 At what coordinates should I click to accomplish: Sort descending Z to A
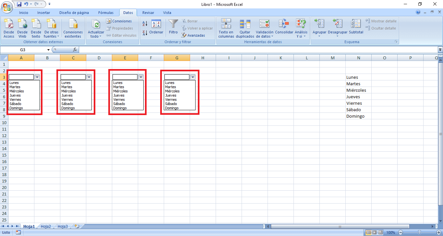[x=145, y=33]
